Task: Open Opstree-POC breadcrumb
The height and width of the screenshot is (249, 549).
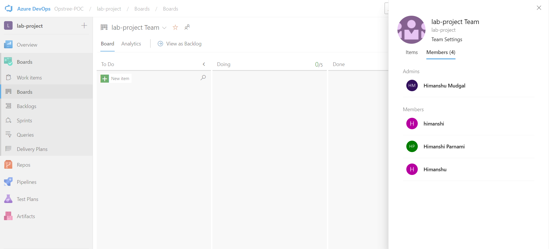Action: pyautogui.click(x=69, y=9)
